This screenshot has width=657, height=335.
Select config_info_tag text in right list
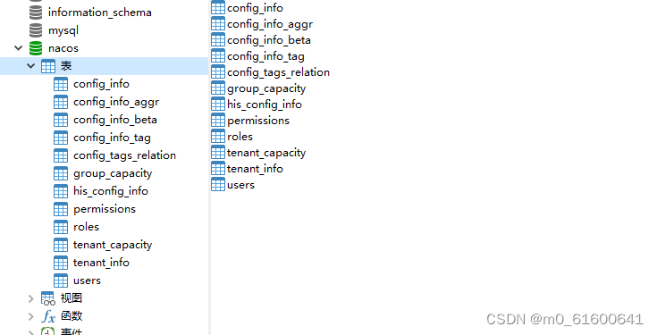(265, 56)
